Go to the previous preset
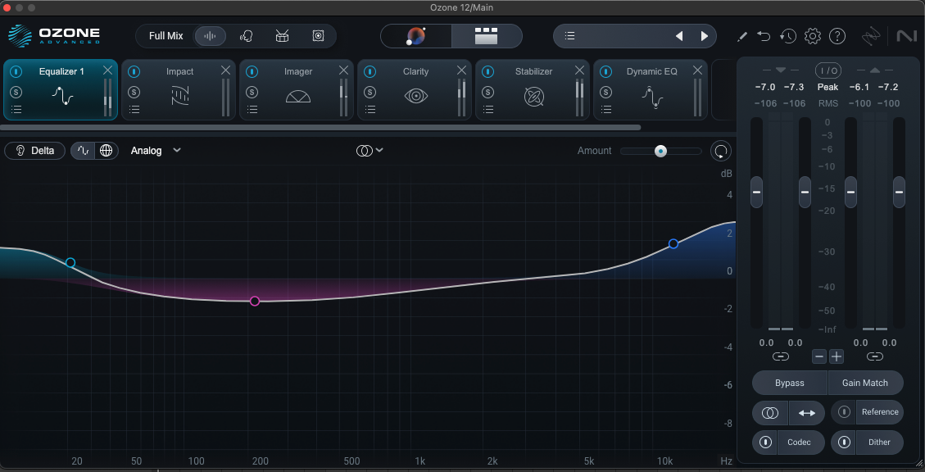 679,36
